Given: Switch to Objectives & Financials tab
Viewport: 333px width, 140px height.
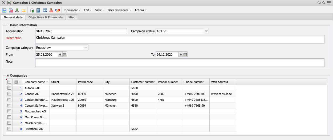Looking at the screenshot, I should [46, 17].
